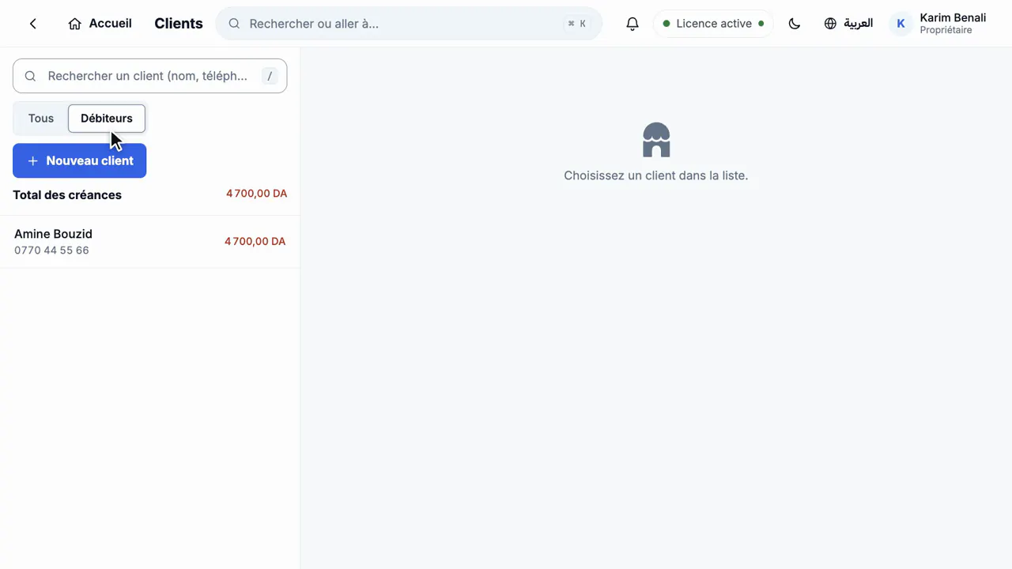Image resolution: width=1012 pixels, height=569 pixels.
Task: Click the Propriétaire role label
Action: pos(946,30)
